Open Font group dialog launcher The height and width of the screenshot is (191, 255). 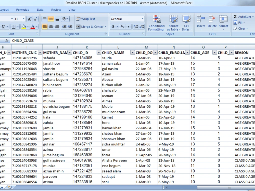pyautogui.click(x=37, y=34)
